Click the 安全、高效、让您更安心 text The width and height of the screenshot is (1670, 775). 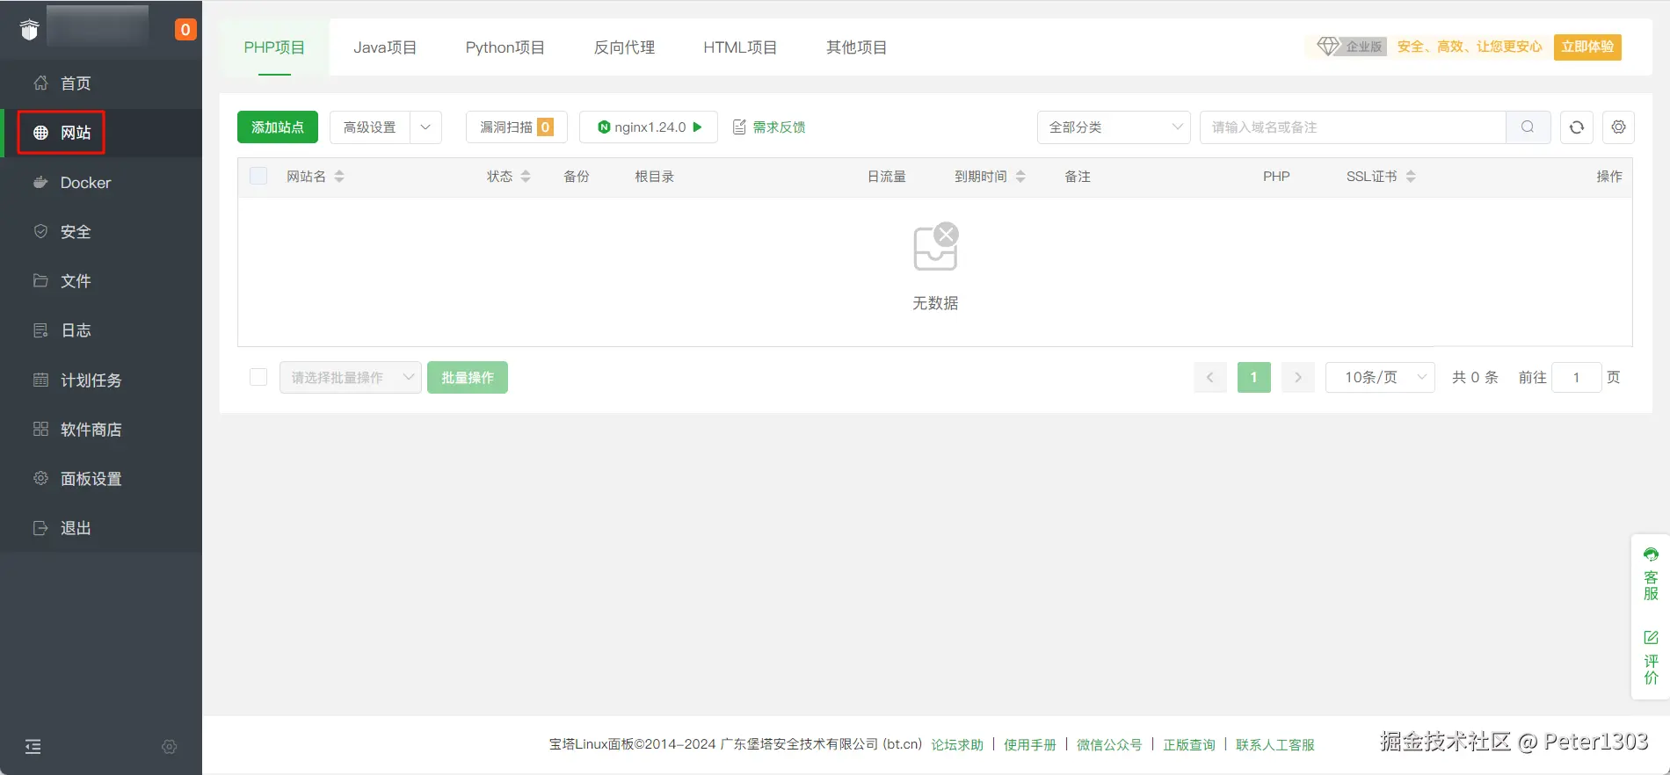point(1470,47)
